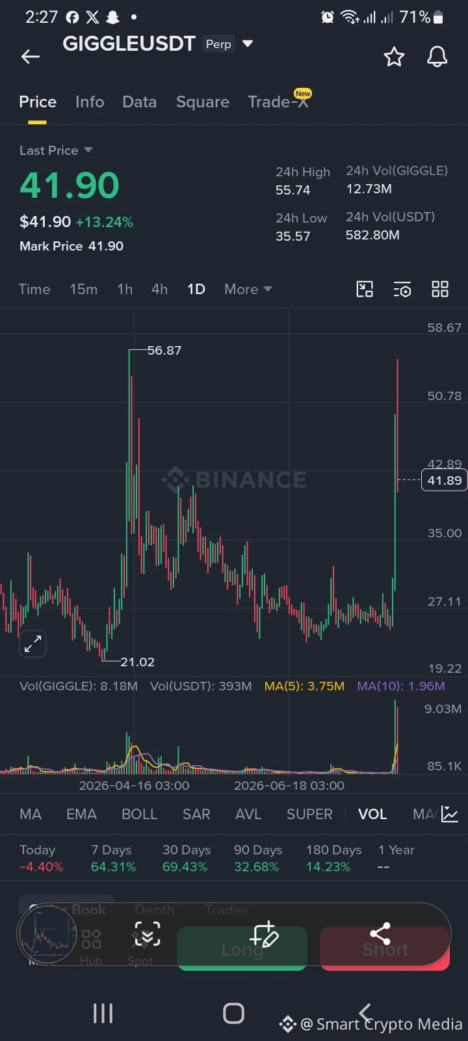Tap the back arrow icon
468x1041 pixels.
coord(31,57)
